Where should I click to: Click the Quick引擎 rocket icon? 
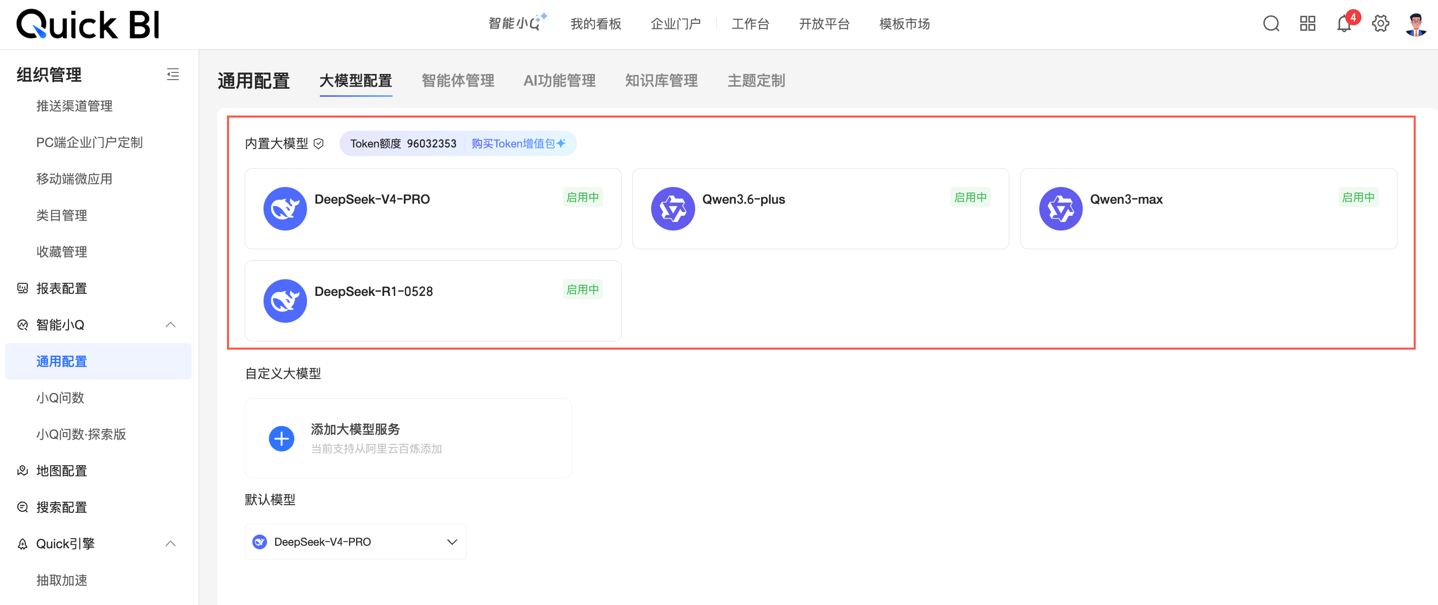tap(23, 544)
